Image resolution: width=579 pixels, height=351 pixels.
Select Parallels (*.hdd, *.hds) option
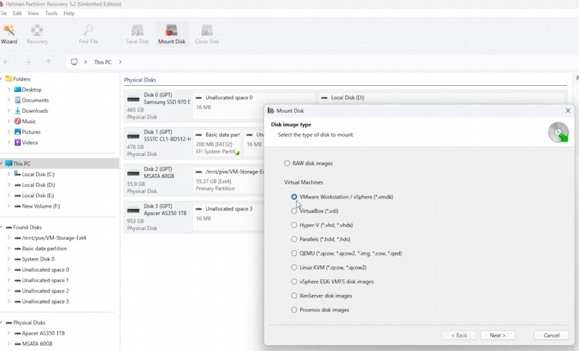click(x=294, y=239)
